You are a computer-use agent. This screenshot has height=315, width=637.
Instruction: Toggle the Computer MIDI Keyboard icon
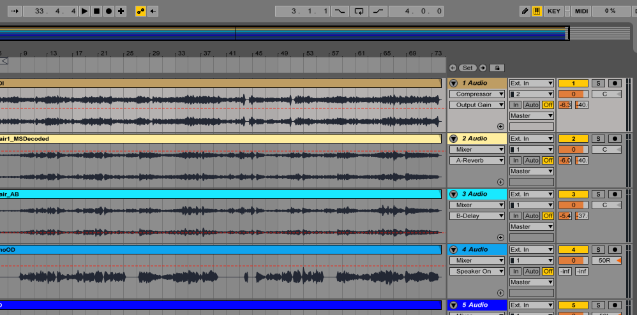(537, 11)
